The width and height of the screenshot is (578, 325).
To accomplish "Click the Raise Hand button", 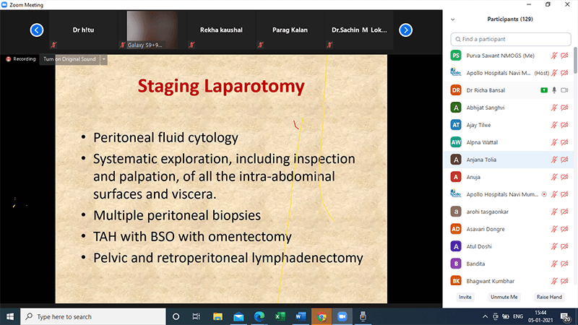I will point(548,297).
